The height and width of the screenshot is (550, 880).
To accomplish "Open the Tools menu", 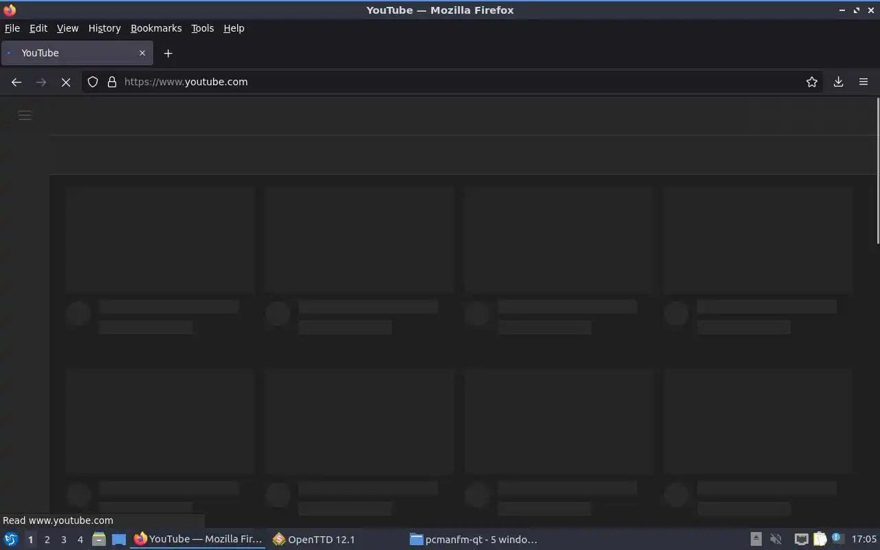I will 202,28.
